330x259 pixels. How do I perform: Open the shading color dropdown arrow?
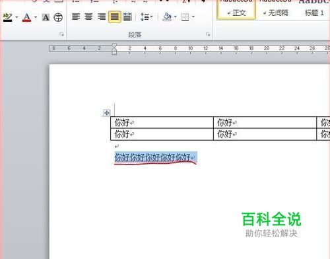point(176,17)
